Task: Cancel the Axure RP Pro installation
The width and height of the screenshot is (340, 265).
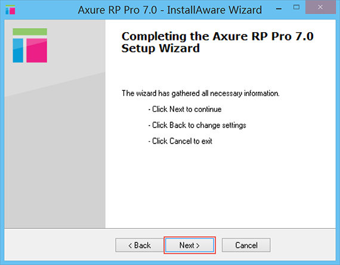Action: coord(246,245)
